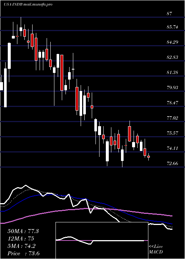Screen dimensions: 185x259
Task: Click the 85.74 price axis label
Action: (x=173, y=27)
